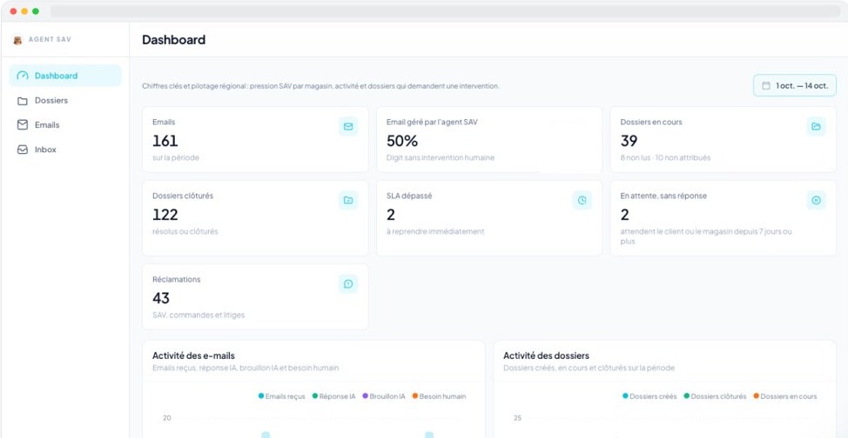Click the '8 non lus · 10 non attribués' text
Image resolution: width=848 pixels, height=438 pixels.
665,157
